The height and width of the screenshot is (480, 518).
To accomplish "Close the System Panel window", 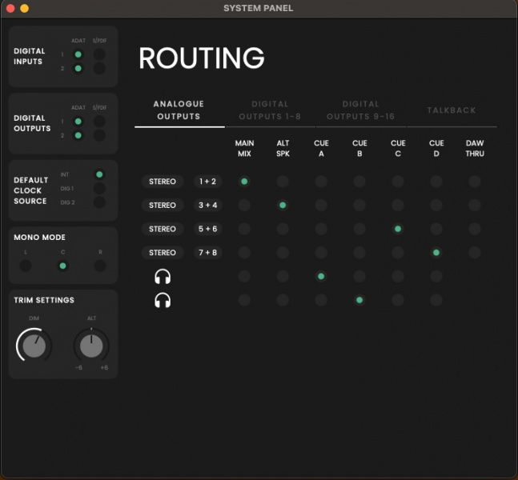I will [x=10, y=8].
